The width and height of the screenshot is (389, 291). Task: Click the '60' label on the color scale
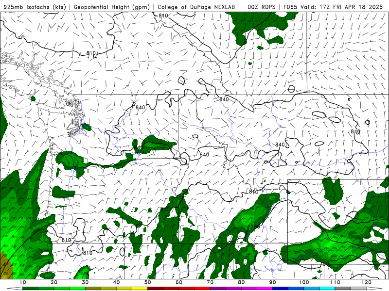pyautogui.click(x=179, y=282)
